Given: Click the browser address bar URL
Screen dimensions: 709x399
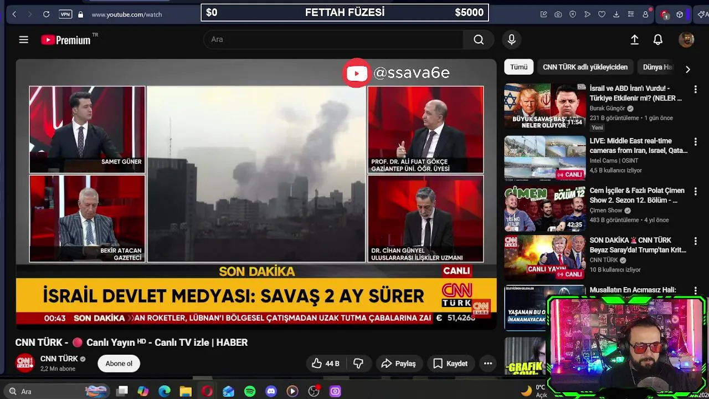Looking at the screenshot, I should (127, 14).
